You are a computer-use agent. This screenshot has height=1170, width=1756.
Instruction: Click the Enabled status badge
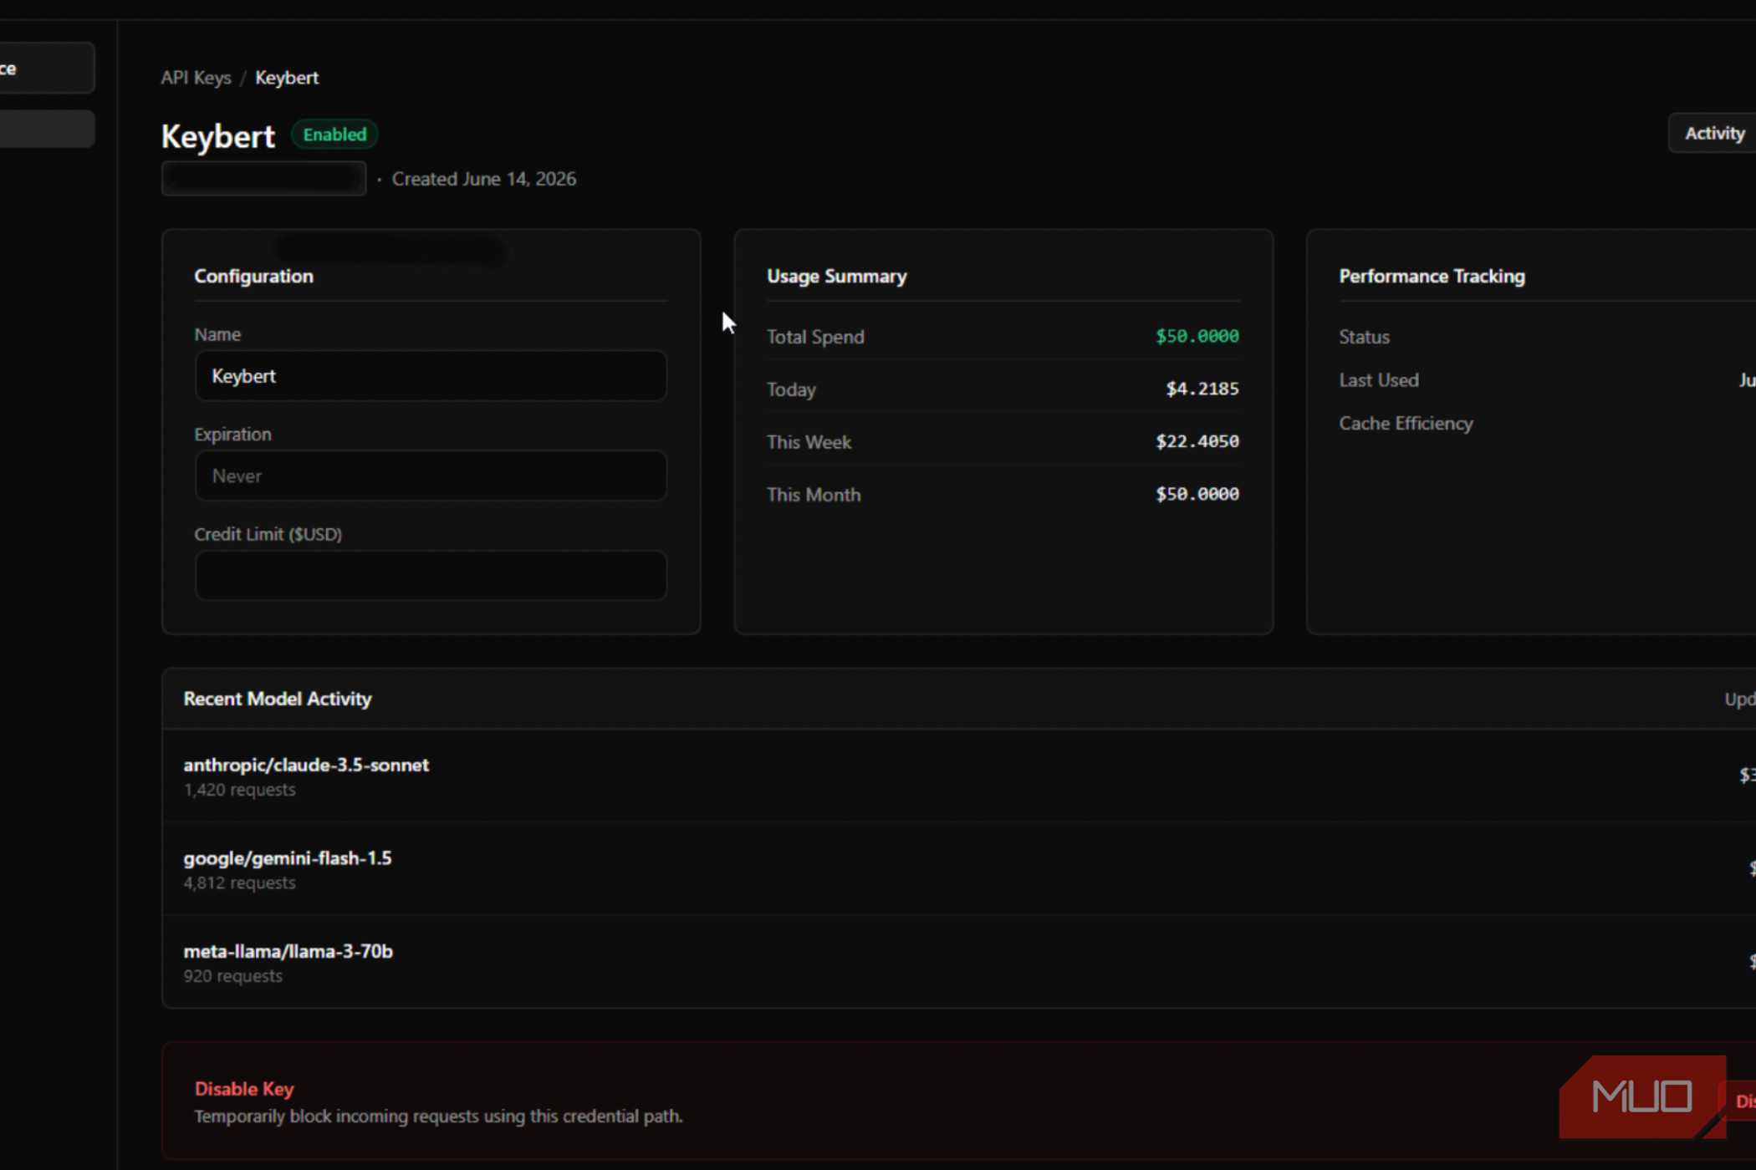[x=334, y=135]
